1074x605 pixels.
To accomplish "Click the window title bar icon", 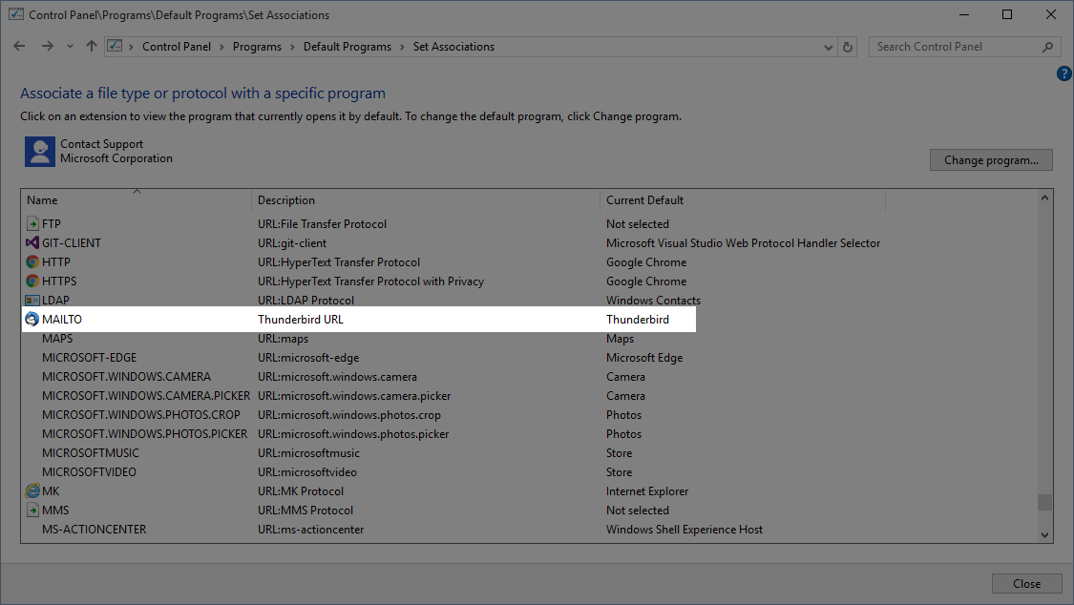I will click(x=16, y=14).
